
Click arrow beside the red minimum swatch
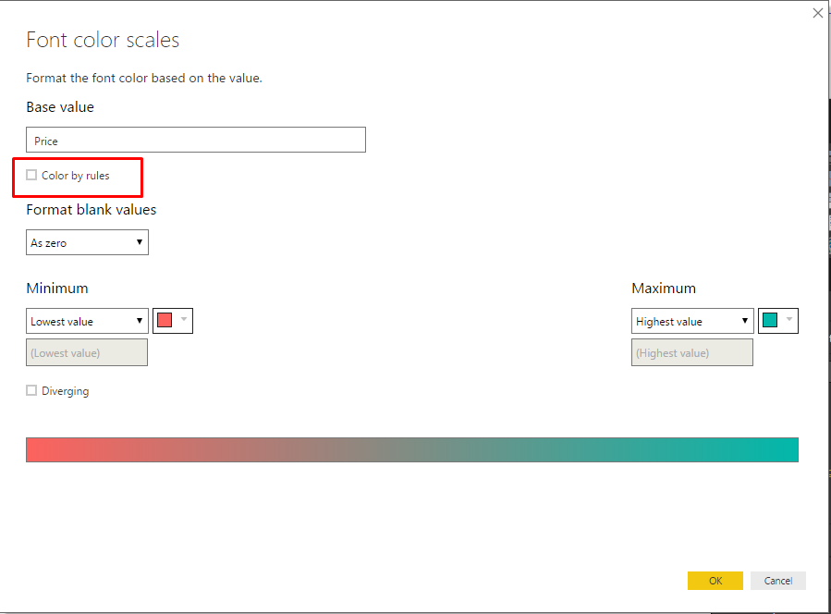(183, 321)
